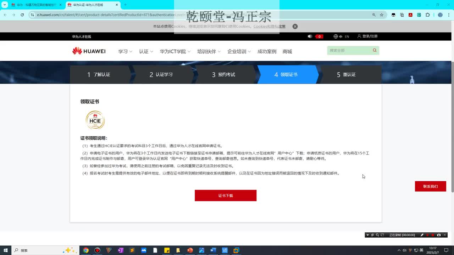The width and height of the screenshot is (454, 255).
Task: Click the HCIE certificate badge image
Action: tap(95, 120)
